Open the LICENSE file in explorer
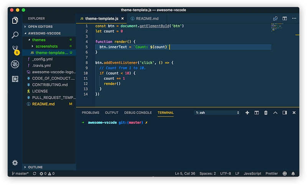Screen dimensions: 307x185 coord(40,91)
